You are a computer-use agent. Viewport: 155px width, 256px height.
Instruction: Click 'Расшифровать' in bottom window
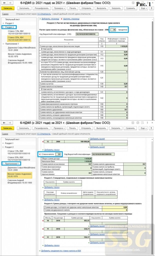[41, 128]
